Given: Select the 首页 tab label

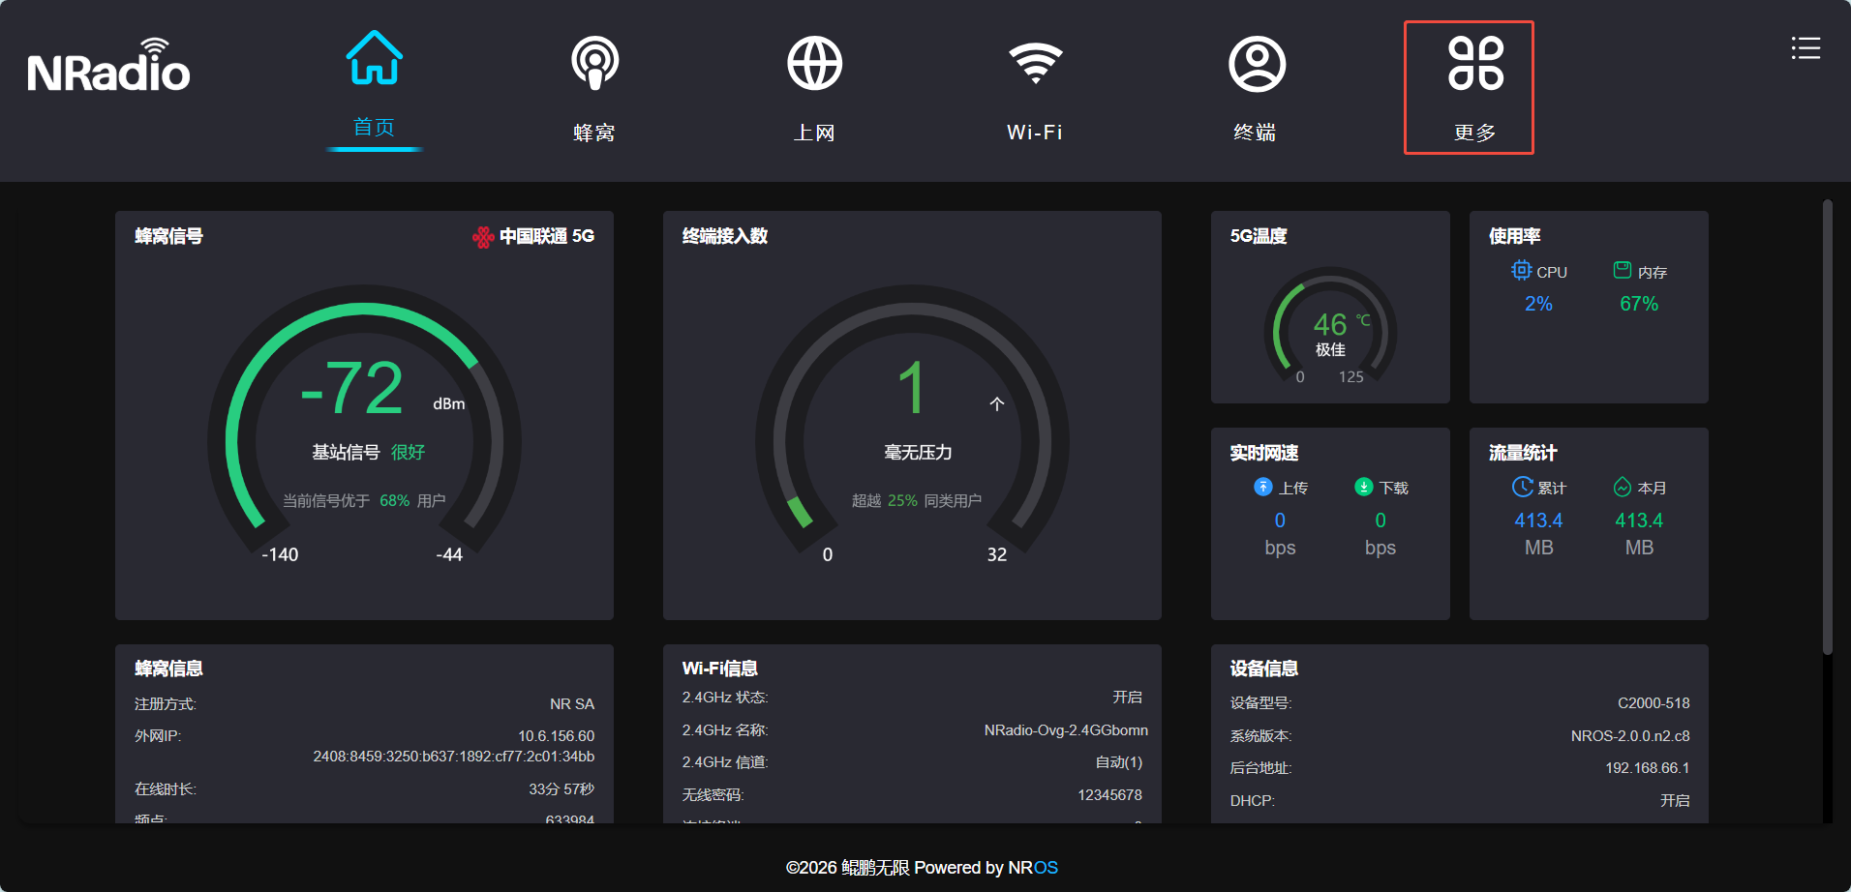Looking at the screenshot, I should click(x=375, y=128).
